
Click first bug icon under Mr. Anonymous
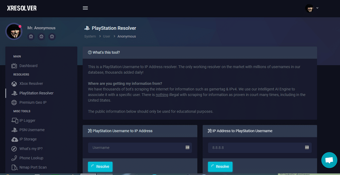31,37
